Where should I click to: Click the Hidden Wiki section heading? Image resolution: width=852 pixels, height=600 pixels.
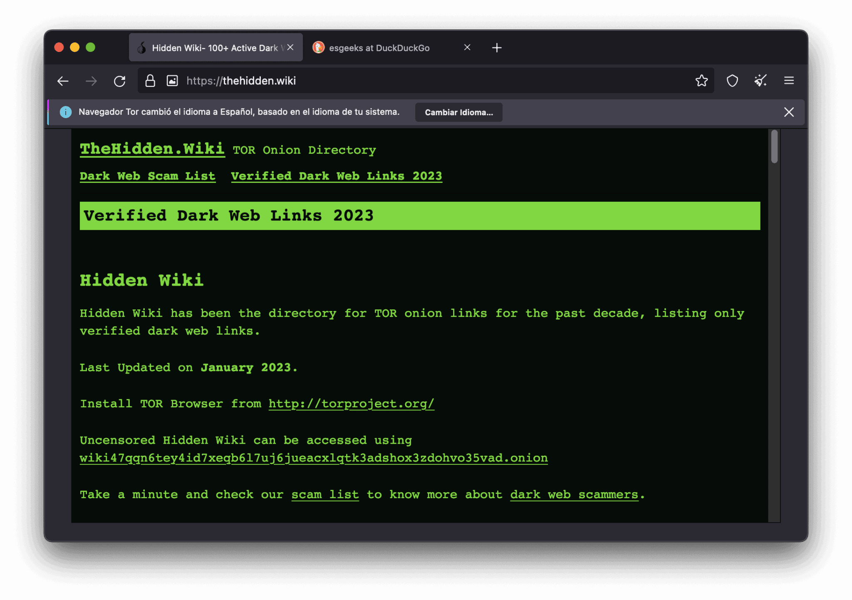tap(142, 280)
